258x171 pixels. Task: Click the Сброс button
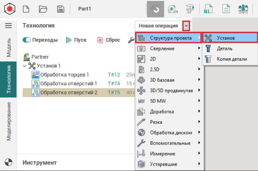109,40
